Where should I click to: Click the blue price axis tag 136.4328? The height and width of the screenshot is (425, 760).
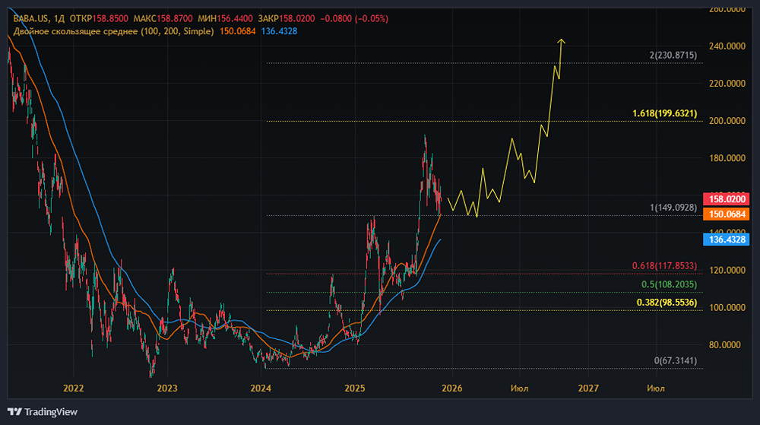point(727,239)
